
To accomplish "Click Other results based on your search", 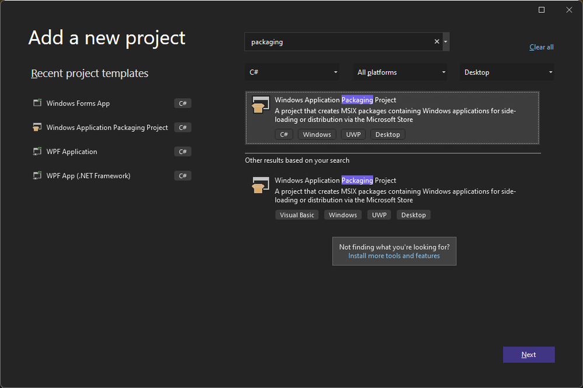I will (x=297, y=160).
